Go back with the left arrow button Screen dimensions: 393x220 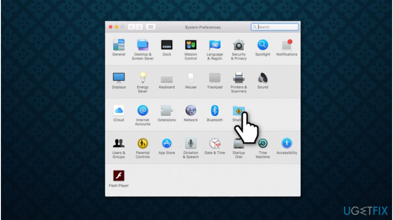click(131, 27)
